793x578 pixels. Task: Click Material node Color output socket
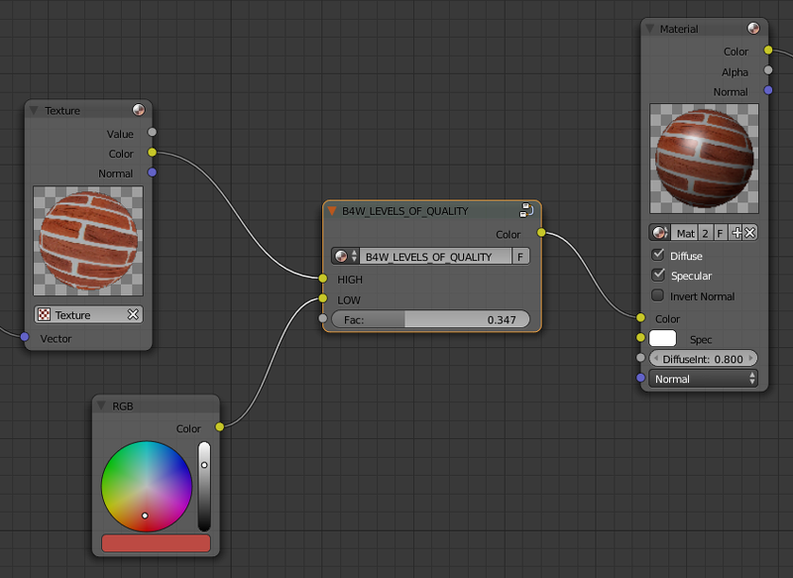click(768, 50)
